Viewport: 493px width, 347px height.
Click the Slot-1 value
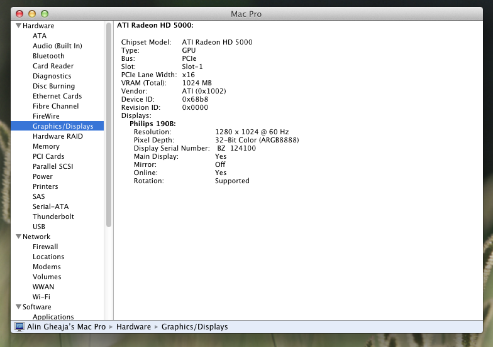pos(192,67)
